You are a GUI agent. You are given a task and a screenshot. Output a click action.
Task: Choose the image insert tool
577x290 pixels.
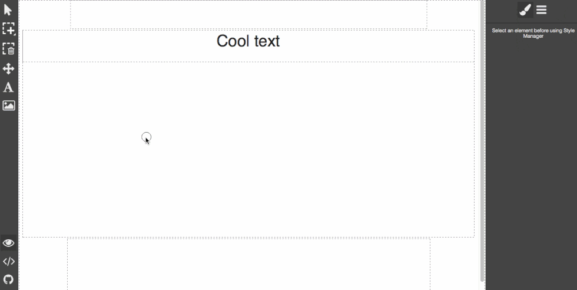(x=9, y=106)
